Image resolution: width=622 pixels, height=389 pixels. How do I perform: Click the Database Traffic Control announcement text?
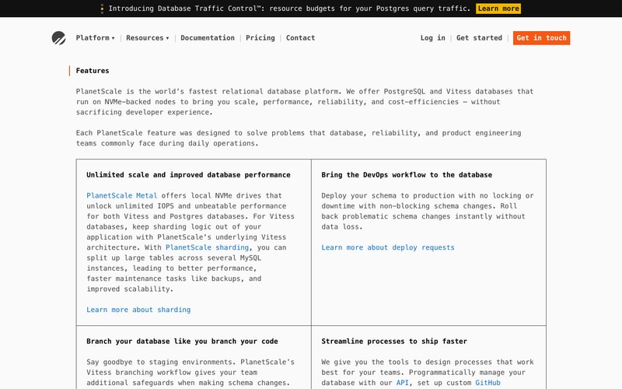click(x=289, y=9)
